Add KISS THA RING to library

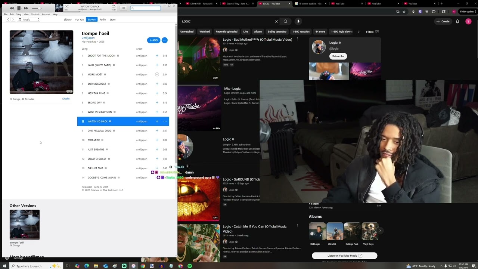pos(157,93)
